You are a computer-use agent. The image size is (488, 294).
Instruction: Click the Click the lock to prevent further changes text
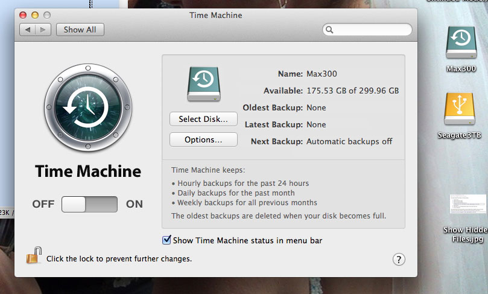(119, 259)
